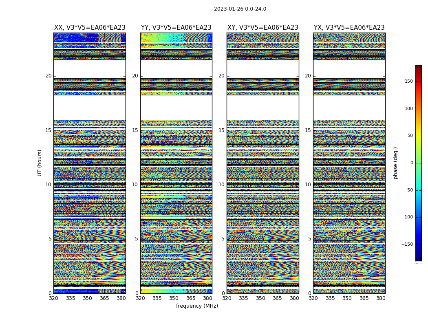Click the YX panel title text
This screenshot has height=326, width=428.
[349, 28]
